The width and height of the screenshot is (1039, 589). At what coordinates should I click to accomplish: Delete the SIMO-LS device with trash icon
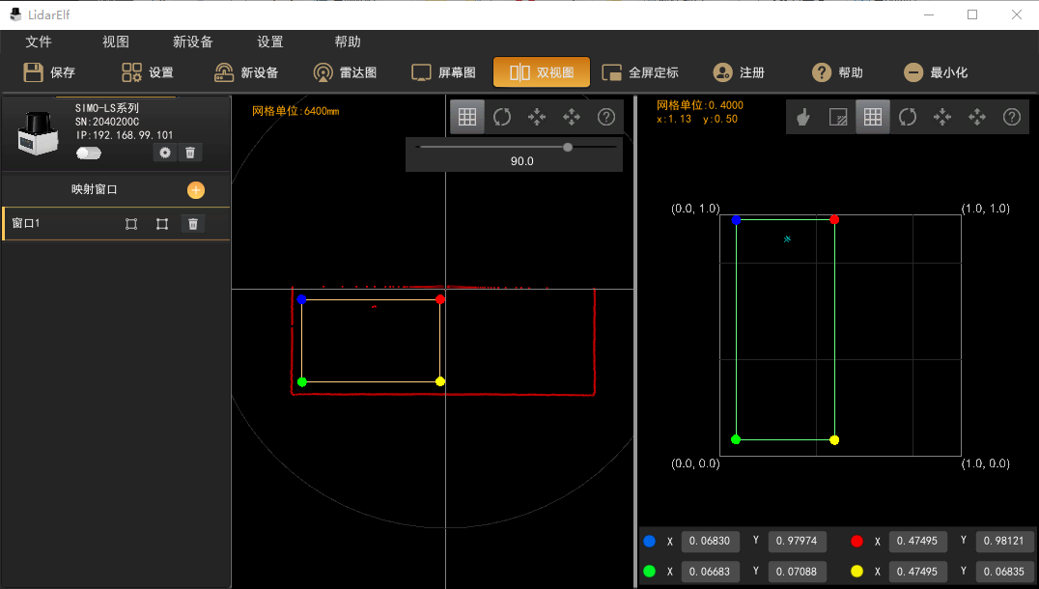tap(190, 153)
